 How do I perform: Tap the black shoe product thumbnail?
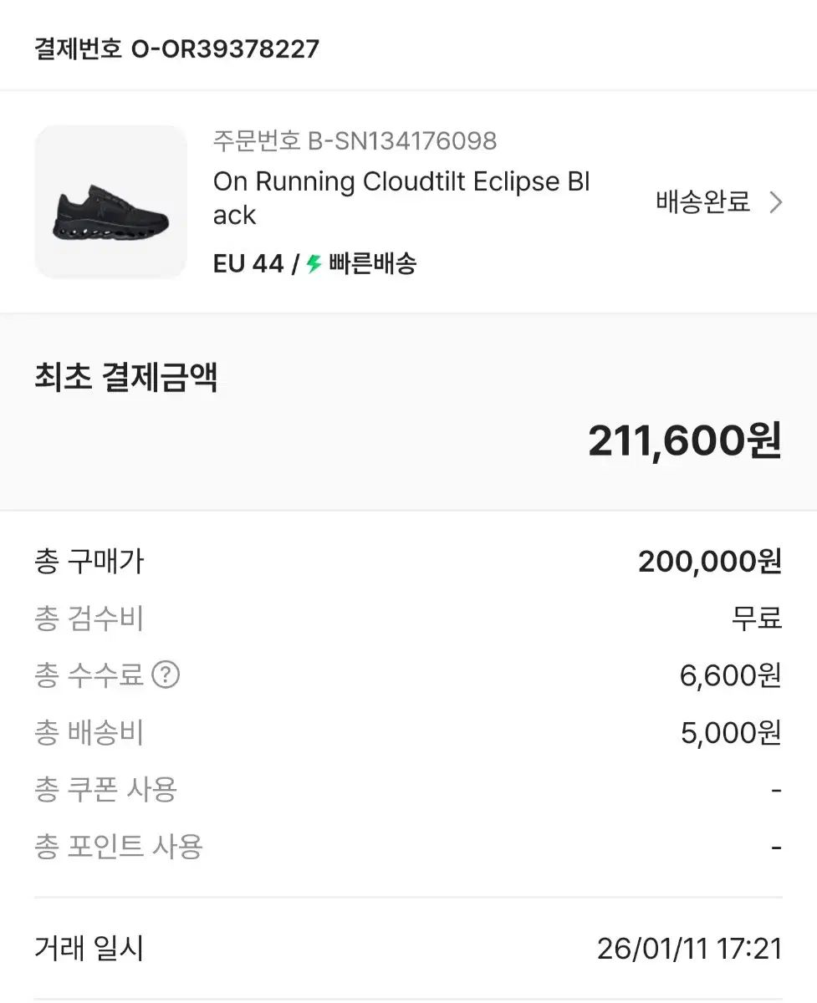coord(110,202)
